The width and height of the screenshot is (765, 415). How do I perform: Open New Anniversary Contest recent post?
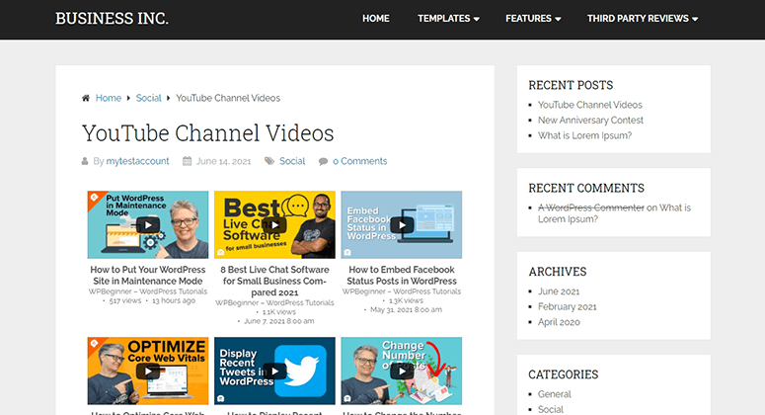590,121
